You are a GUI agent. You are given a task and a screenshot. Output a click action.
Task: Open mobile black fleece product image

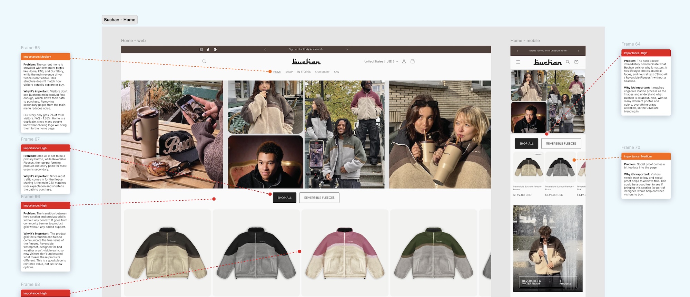560,167
